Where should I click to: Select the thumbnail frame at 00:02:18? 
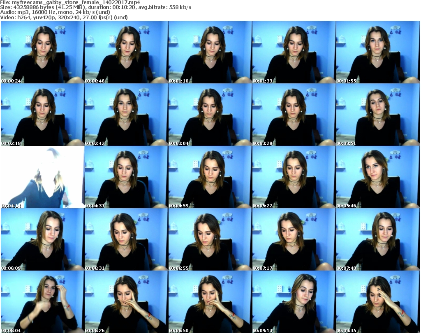[x=42, y=115]
